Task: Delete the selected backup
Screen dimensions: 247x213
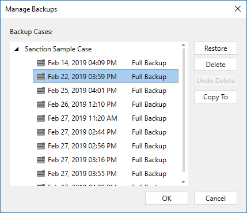Action: point(215,65)
